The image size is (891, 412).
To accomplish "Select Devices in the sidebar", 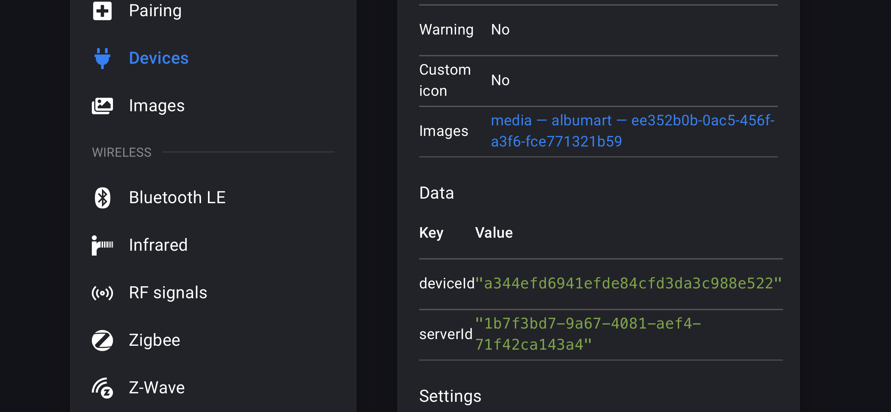I will click(x=159, y=58).
